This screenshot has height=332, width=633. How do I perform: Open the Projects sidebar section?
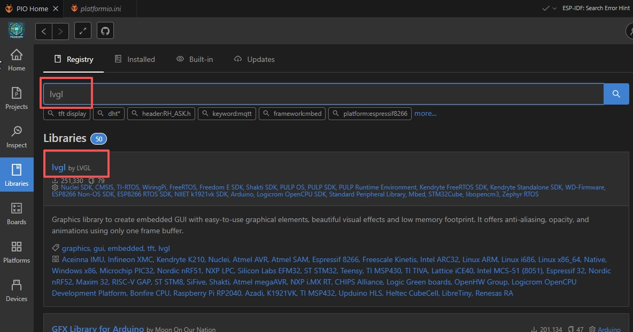pyautogui.click(x=17, y=98)
